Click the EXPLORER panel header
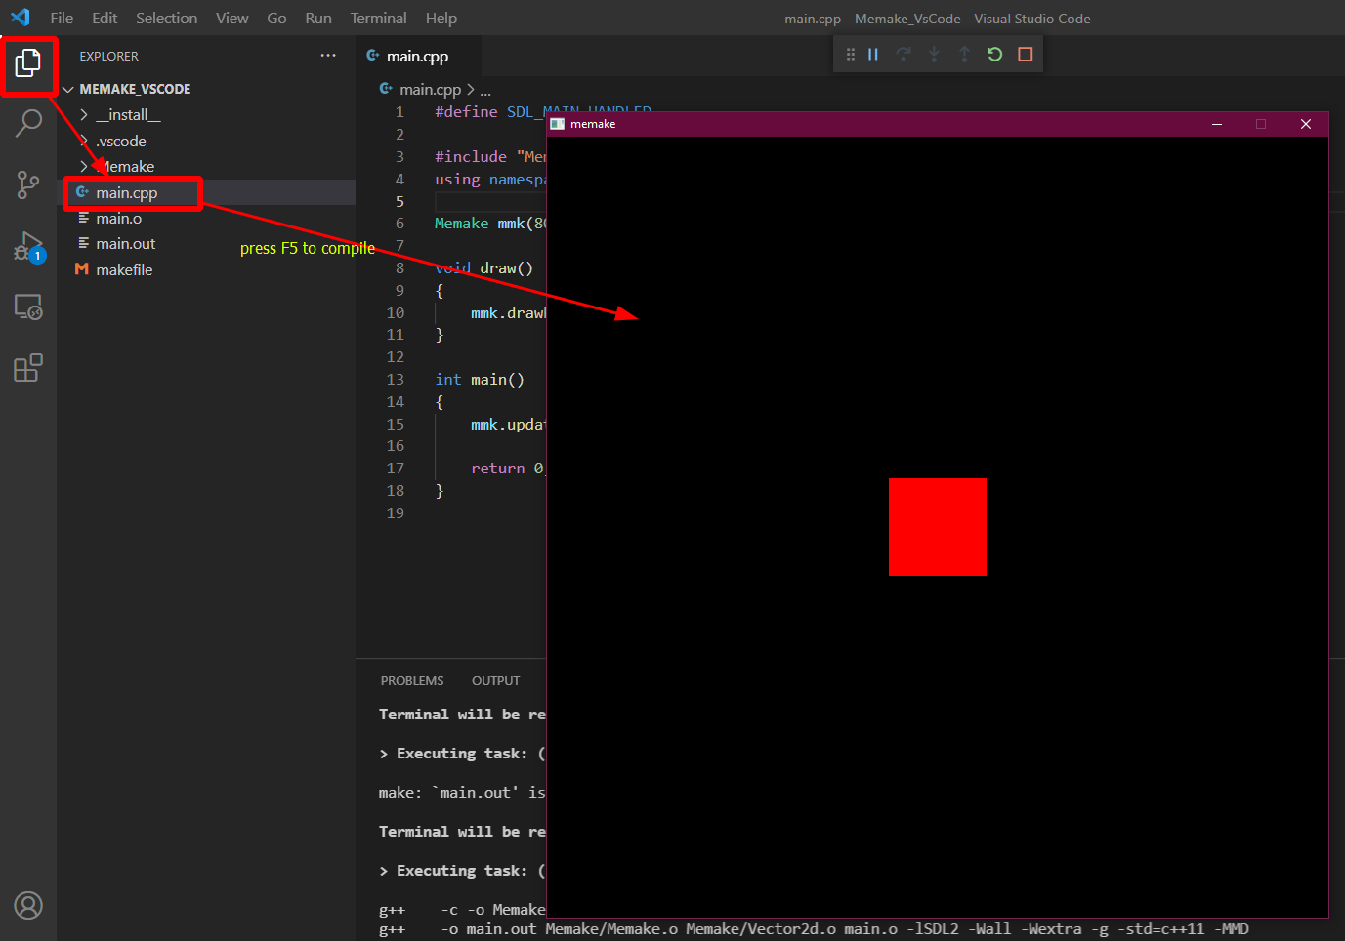This screenshot has width=1345, height=941. [109, 56]
